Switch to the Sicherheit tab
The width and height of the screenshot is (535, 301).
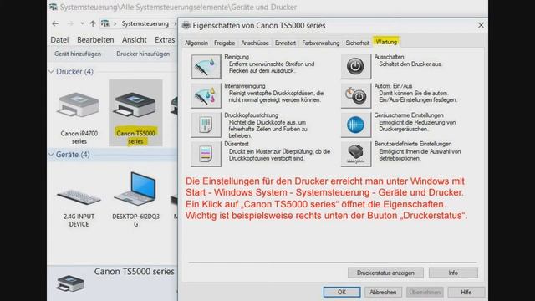point(357,43)
